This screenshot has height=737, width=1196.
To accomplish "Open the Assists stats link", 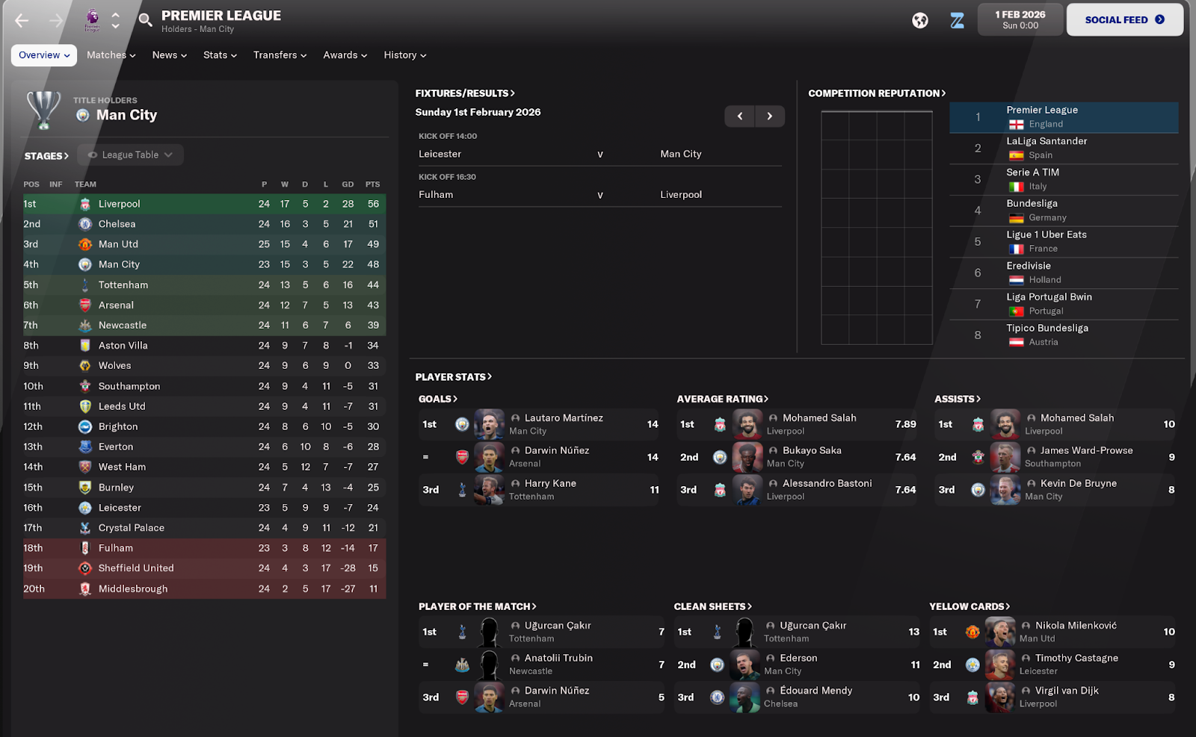I will click(958, 399).
